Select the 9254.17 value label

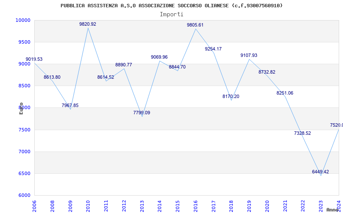click(x=213, y=49)
